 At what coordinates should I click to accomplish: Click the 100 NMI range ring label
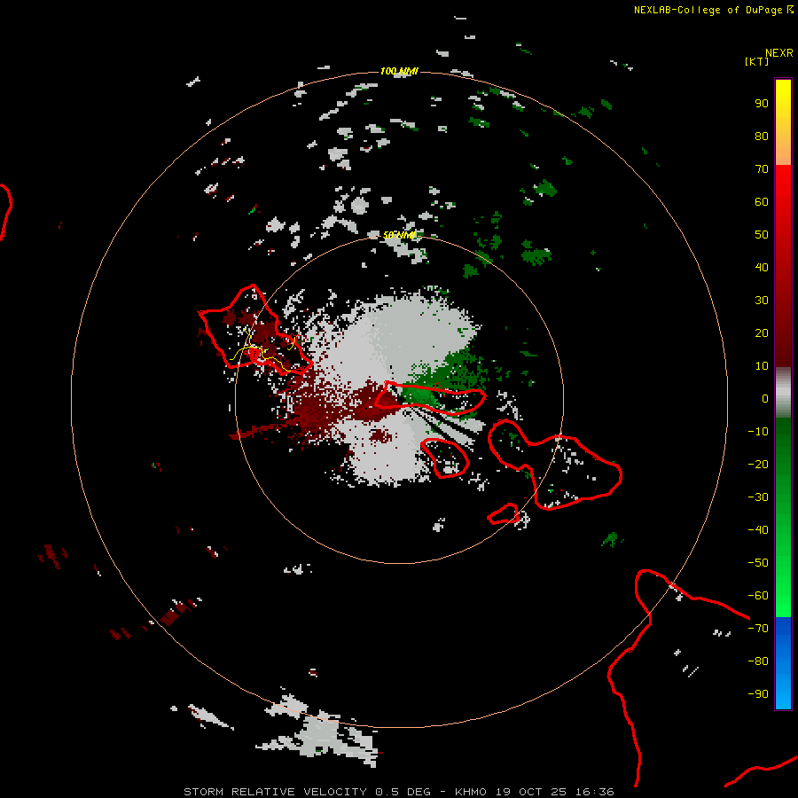(399, 71)
